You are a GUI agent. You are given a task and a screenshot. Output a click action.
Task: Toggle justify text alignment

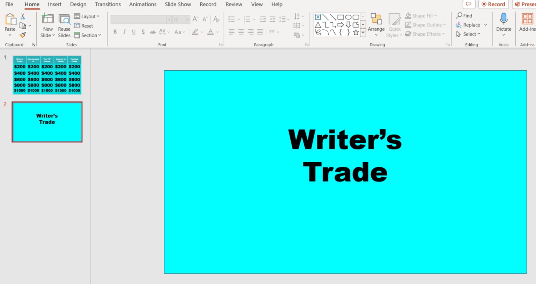tap(260, 32)
